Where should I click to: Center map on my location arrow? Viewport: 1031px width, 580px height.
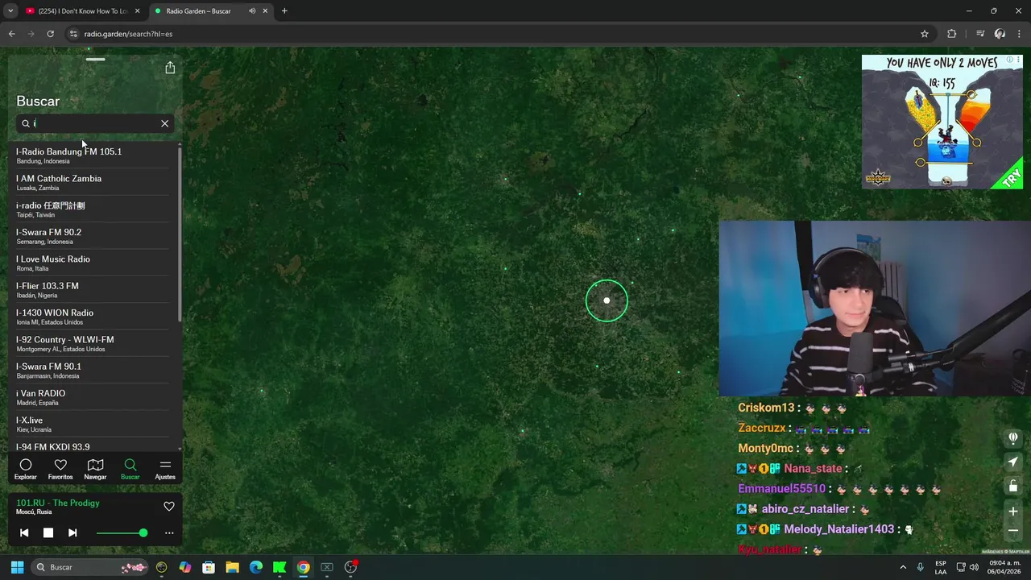[x=1013, y=462]
